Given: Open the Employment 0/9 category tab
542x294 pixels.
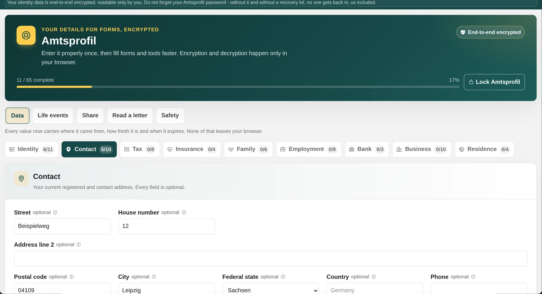Looking at the screenshot, I should click(309, 149).
